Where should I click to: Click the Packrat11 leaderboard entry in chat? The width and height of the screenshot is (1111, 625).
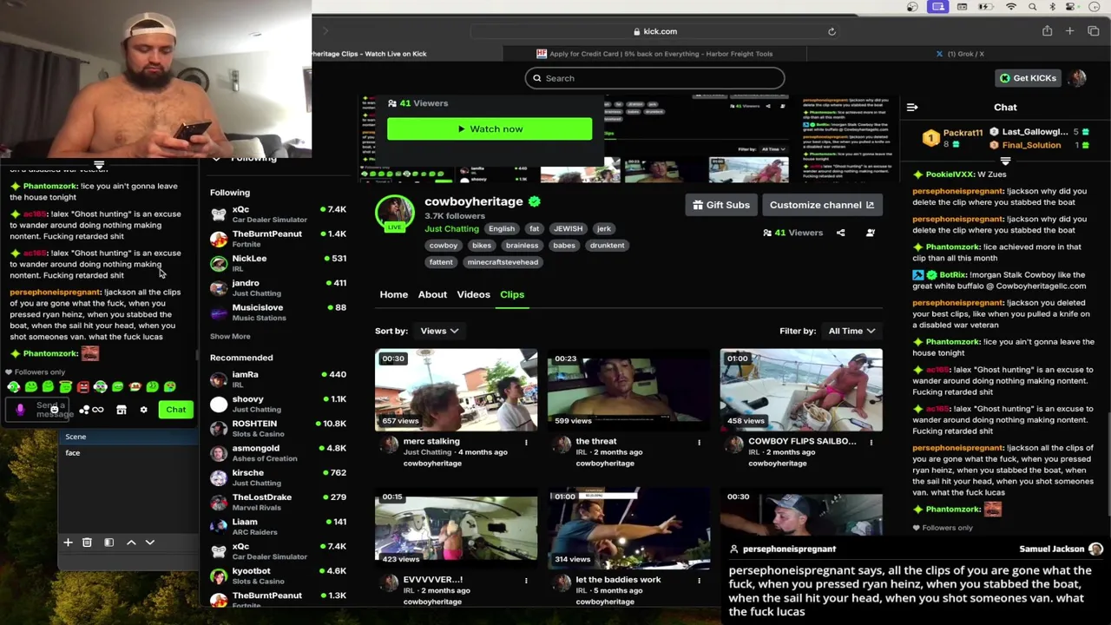952,138
